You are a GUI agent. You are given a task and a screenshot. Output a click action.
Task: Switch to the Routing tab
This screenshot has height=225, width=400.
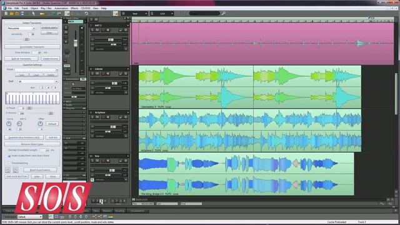(119, 211)
